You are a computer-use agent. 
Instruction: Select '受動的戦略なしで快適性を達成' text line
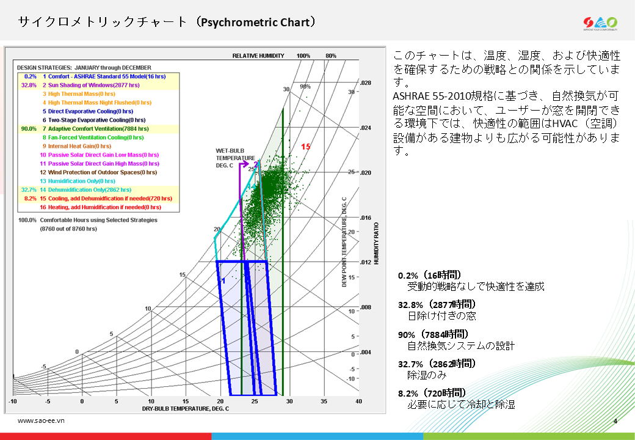(x=476, y=287)
